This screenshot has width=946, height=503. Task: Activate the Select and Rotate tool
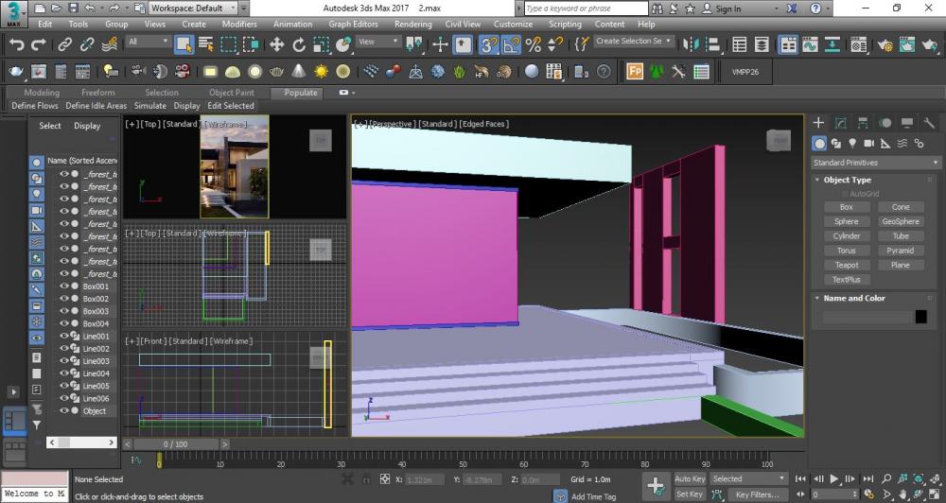(x=299, y=44)
